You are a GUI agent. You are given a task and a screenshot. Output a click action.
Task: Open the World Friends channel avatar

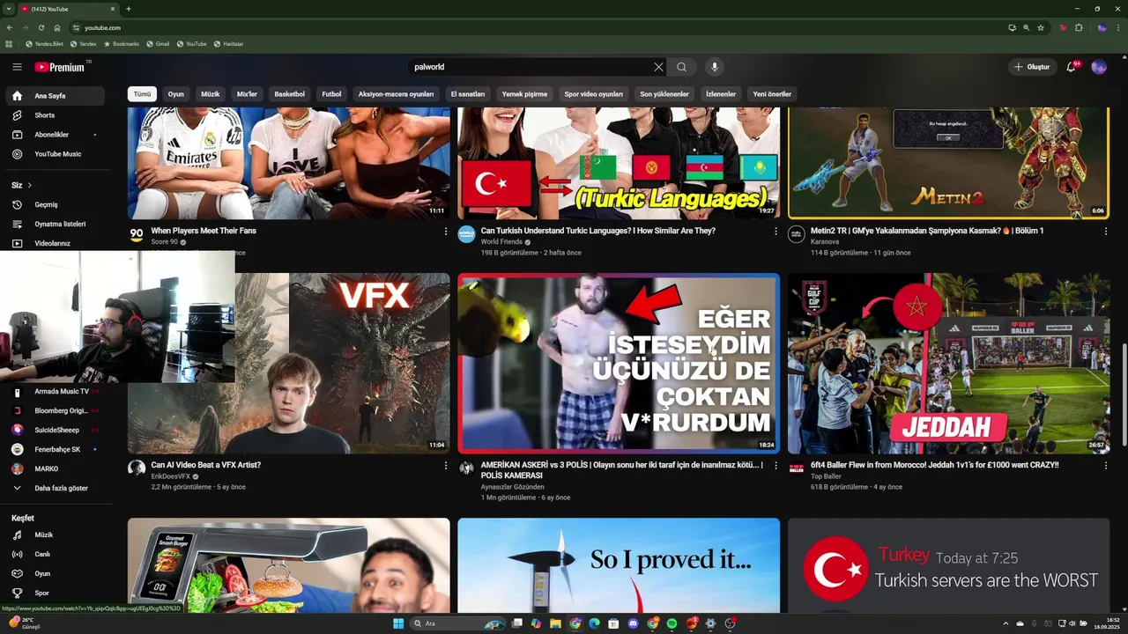coord(466,234)
